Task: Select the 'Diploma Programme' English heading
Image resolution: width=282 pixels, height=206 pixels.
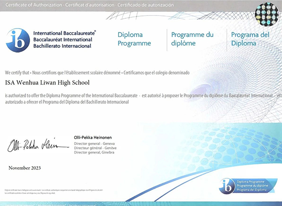Action: [x=134, y=39]
